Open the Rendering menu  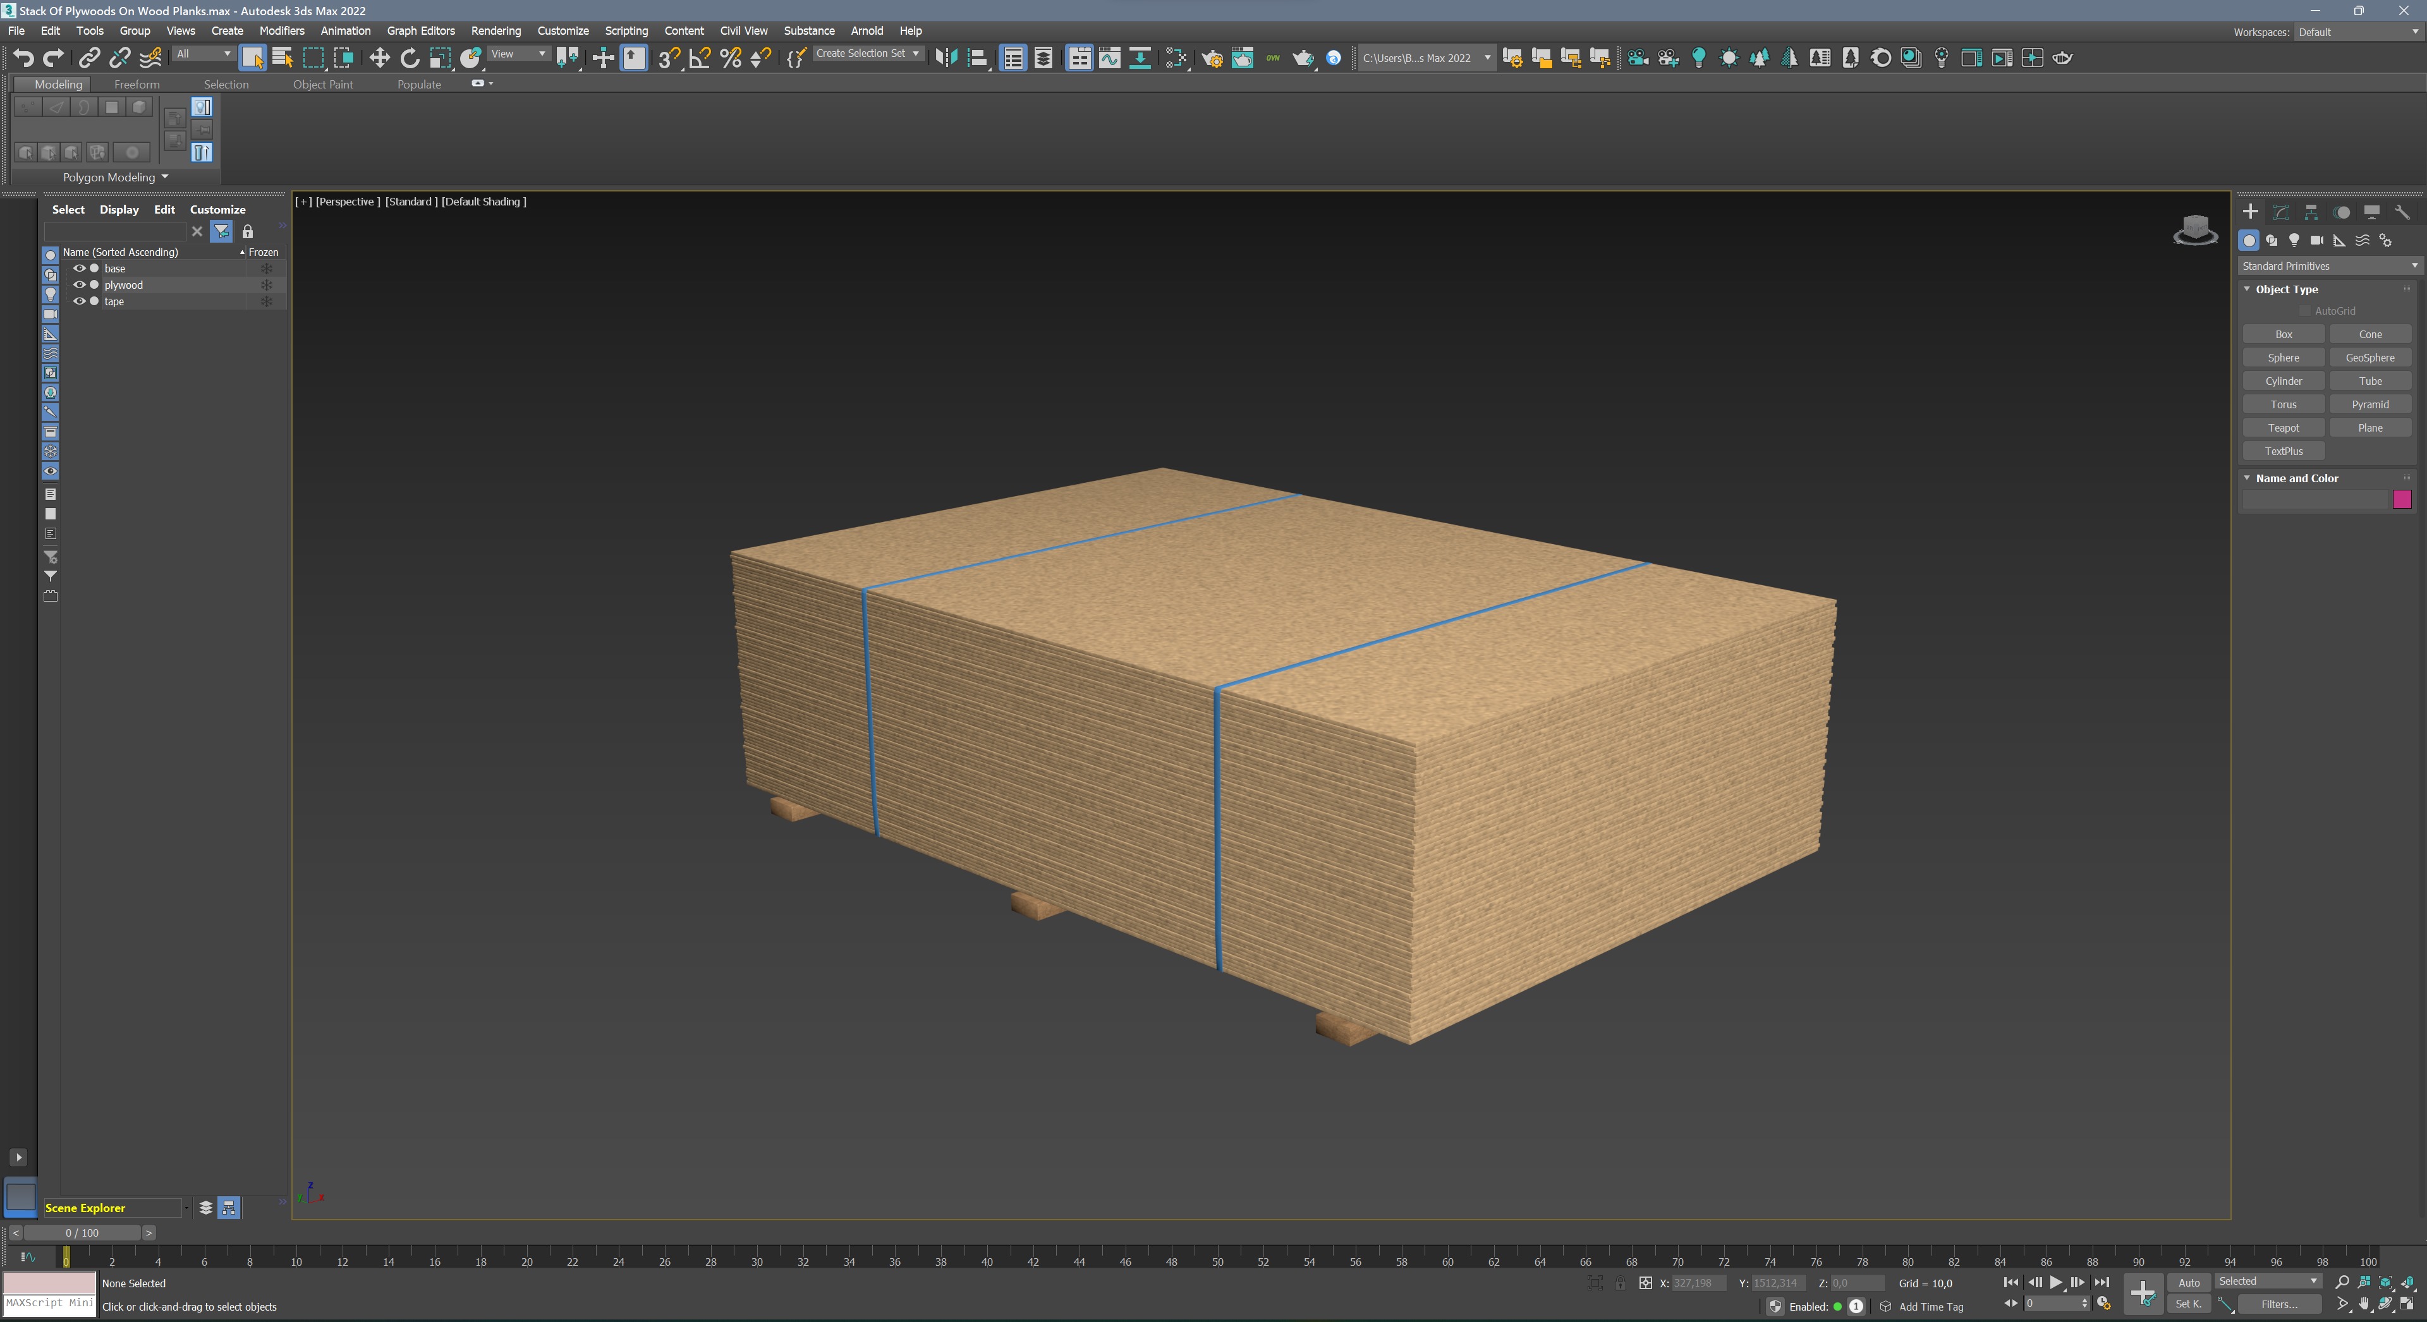pos(496,31)
